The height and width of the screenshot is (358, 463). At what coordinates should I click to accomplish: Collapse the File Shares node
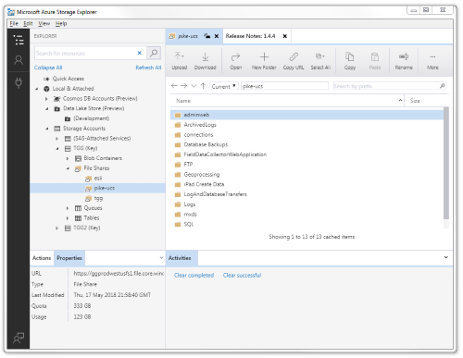click(x=68, y=168)
